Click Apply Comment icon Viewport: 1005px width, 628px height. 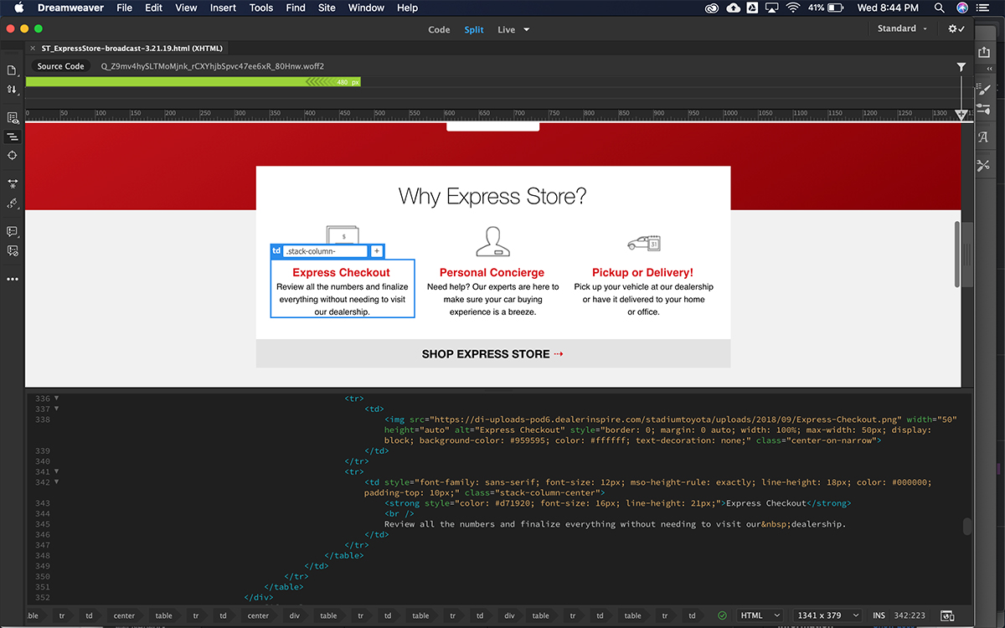coord(13,231)
